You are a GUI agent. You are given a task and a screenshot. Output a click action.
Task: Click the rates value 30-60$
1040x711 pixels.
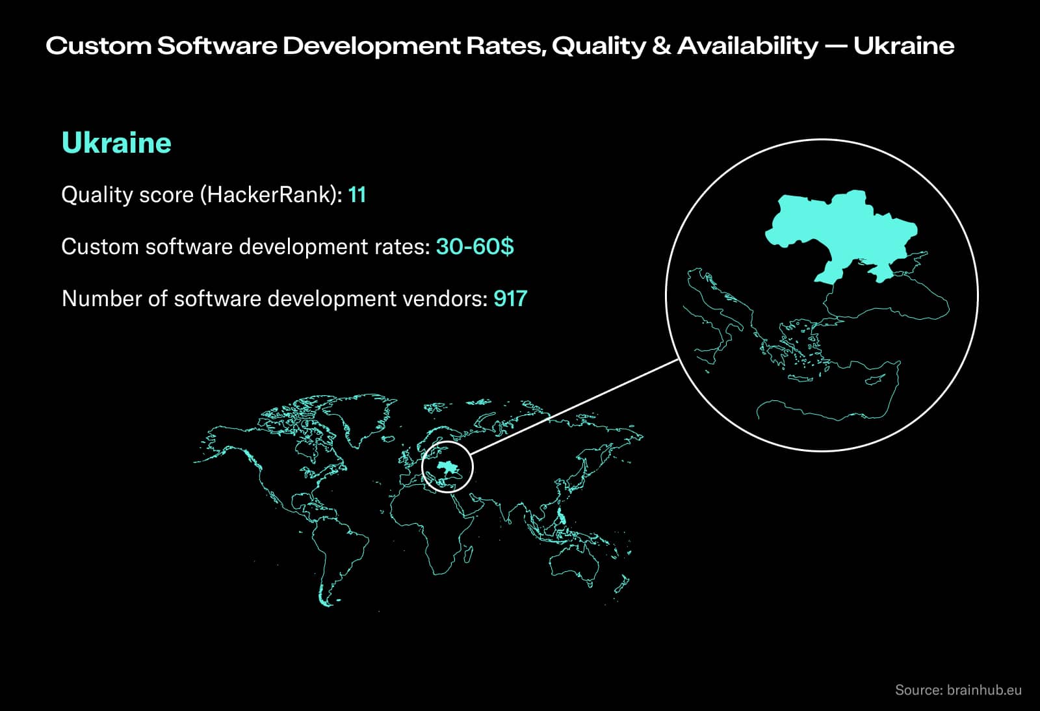click(x=474, y=246)
